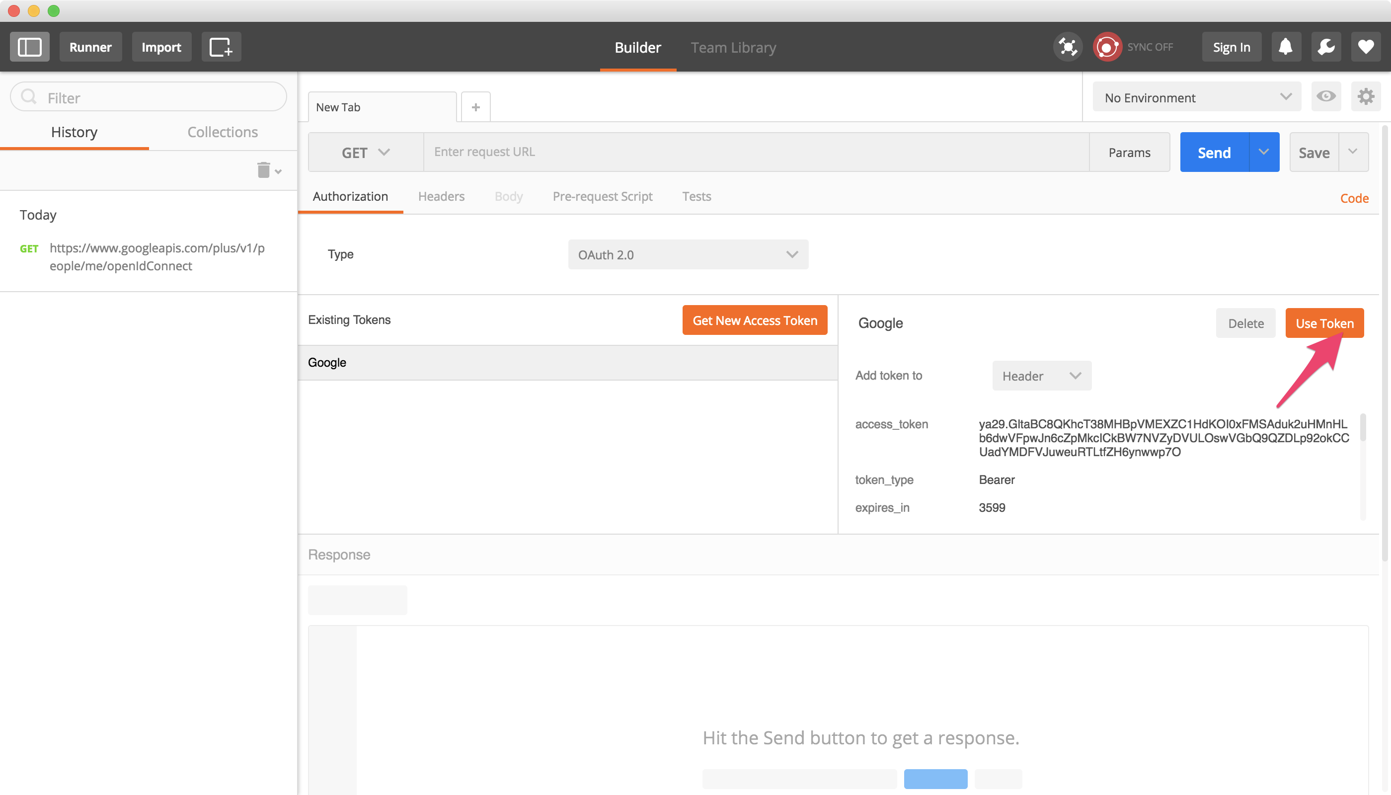
Task: Clear history using the trash icon
Action: coord(263,170)
